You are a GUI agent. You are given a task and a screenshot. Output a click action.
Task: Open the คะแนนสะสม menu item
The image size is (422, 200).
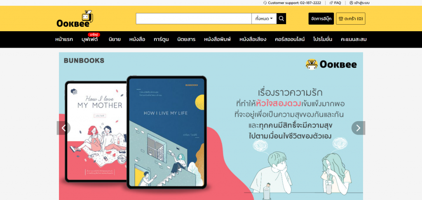[x=354, y=39]
